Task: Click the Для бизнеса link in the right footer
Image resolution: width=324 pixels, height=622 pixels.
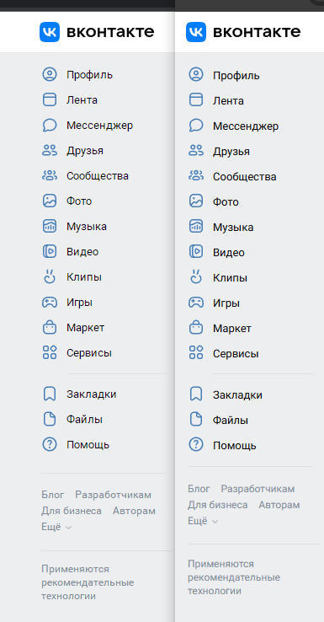Action: click(218, 505)
